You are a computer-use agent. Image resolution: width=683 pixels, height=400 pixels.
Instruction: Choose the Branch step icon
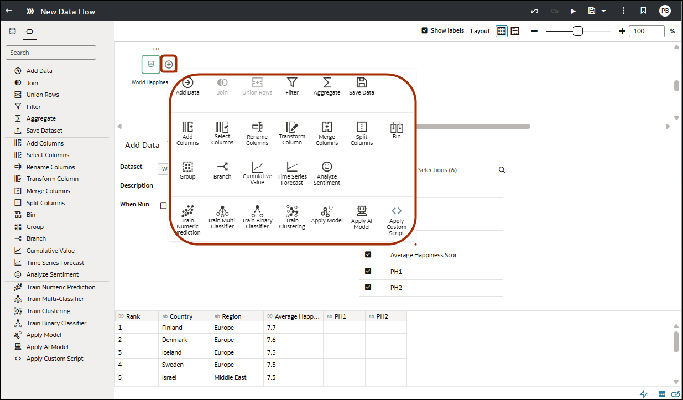[222, 172]
